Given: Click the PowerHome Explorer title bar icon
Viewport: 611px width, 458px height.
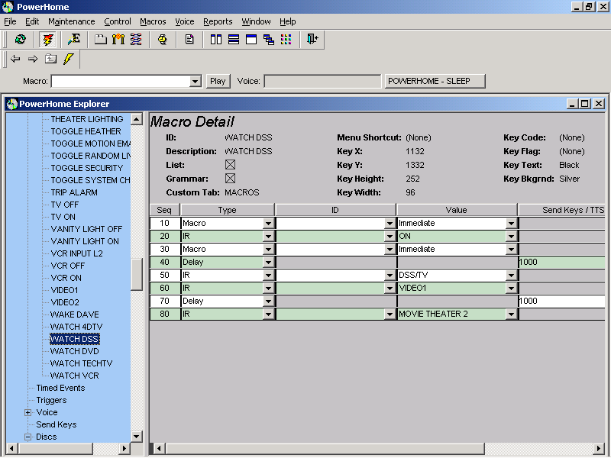Looking at the screenshot, I should [12, 104].
